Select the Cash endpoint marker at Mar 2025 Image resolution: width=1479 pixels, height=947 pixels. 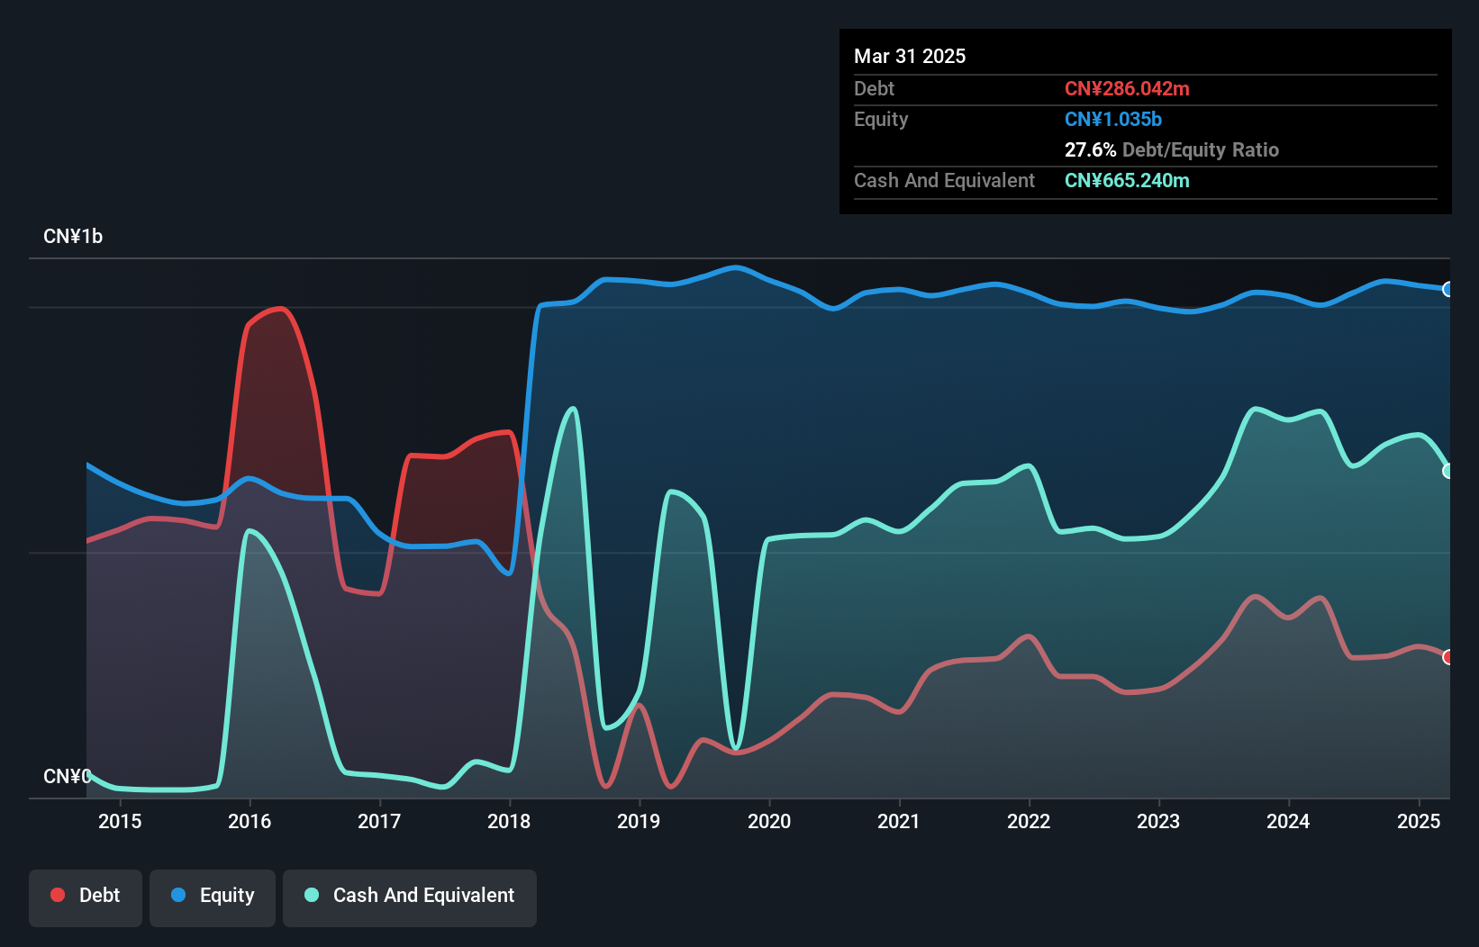point(1448,471)
